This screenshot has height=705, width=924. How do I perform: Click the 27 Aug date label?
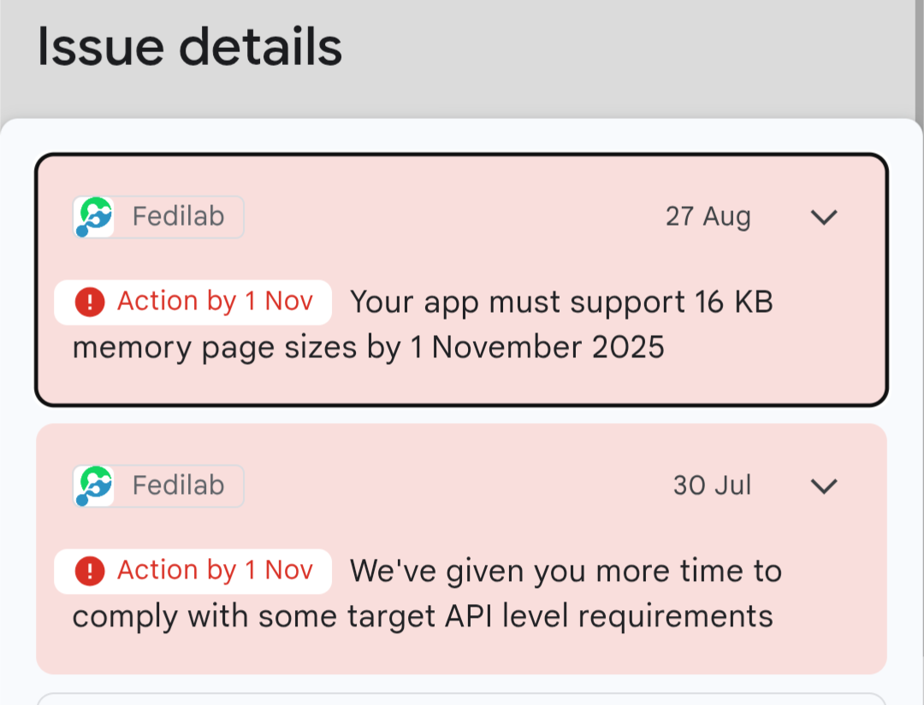tap(708, 217)
